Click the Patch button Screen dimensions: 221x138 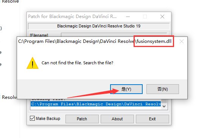82,119
